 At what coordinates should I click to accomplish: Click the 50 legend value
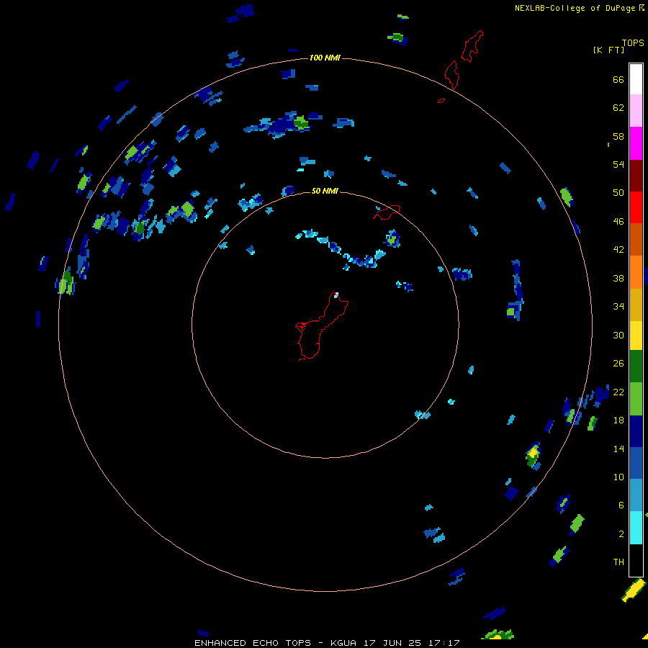(x=618, y=193)
